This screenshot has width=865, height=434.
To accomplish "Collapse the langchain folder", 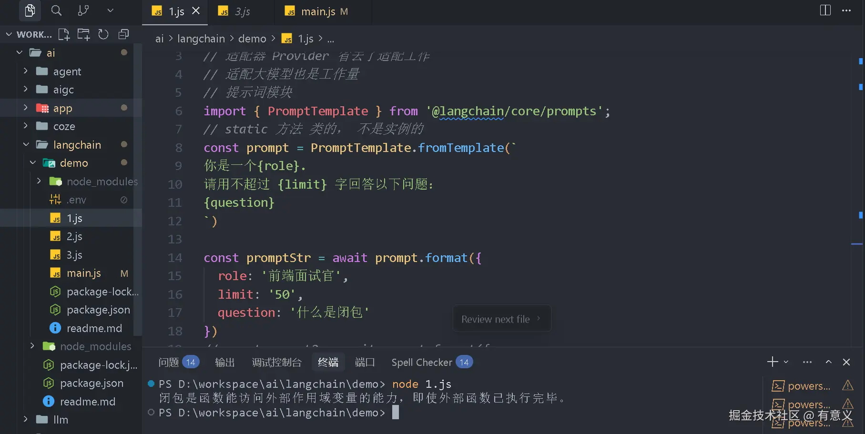I will [x=26, y=144].
